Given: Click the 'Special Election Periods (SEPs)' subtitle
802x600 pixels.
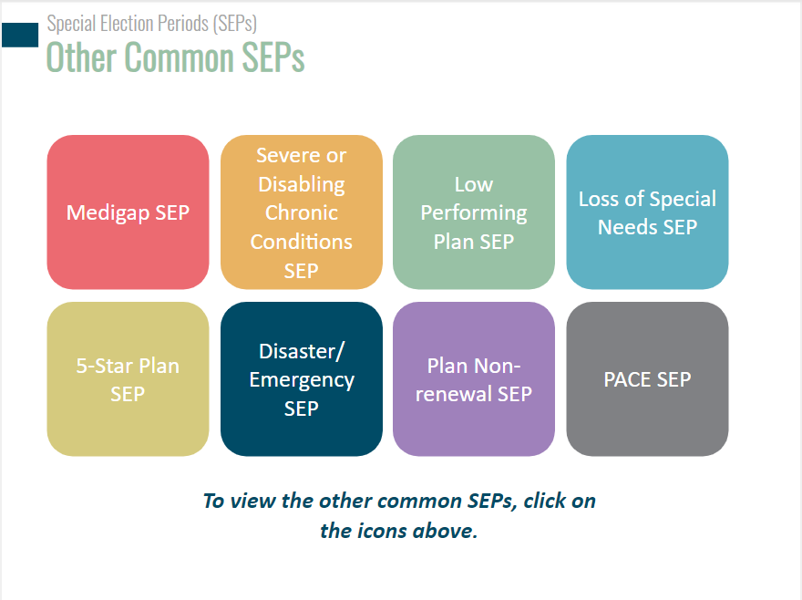Looking at the screenshot, I should [152, 24].
